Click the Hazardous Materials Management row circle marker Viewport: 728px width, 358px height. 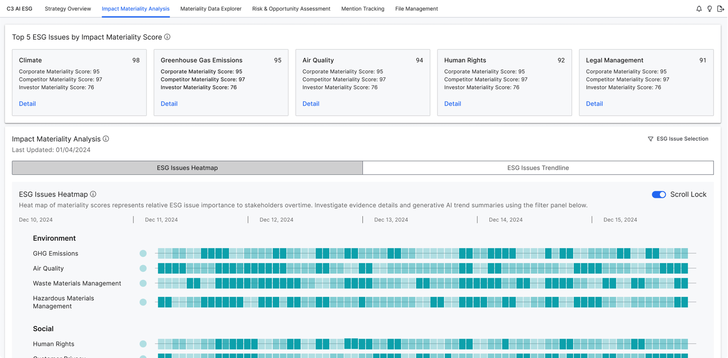(x=143, y=302)
